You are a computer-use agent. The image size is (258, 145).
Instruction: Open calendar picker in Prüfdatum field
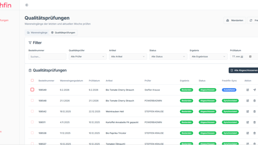click(x=250, y=56)
